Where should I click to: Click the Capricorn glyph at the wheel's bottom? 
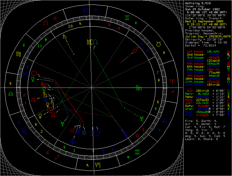tap(98, 165)
